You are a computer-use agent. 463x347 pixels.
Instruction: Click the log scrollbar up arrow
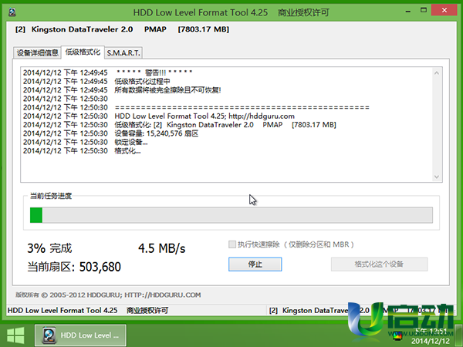[437, 72]
